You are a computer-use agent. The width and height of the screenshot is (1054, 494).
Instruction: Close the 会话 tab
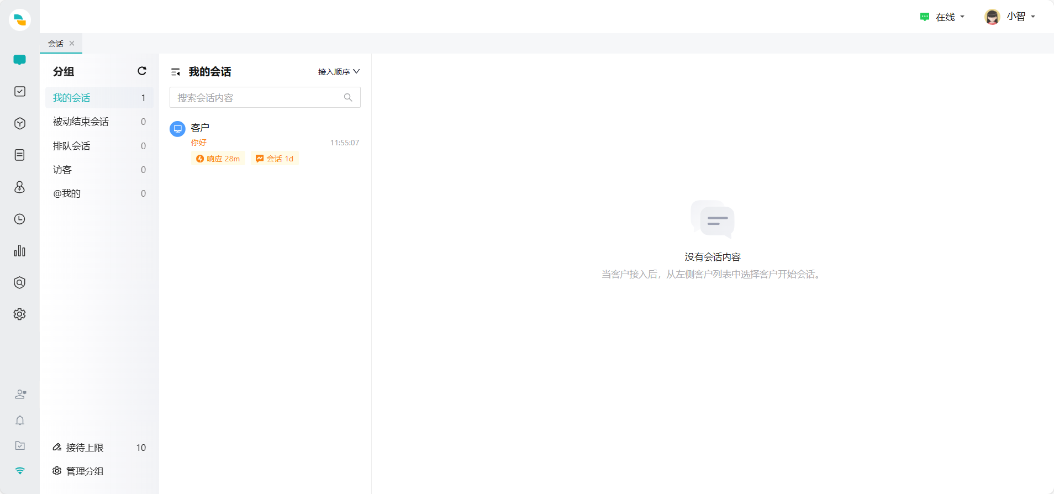point(72,43)
